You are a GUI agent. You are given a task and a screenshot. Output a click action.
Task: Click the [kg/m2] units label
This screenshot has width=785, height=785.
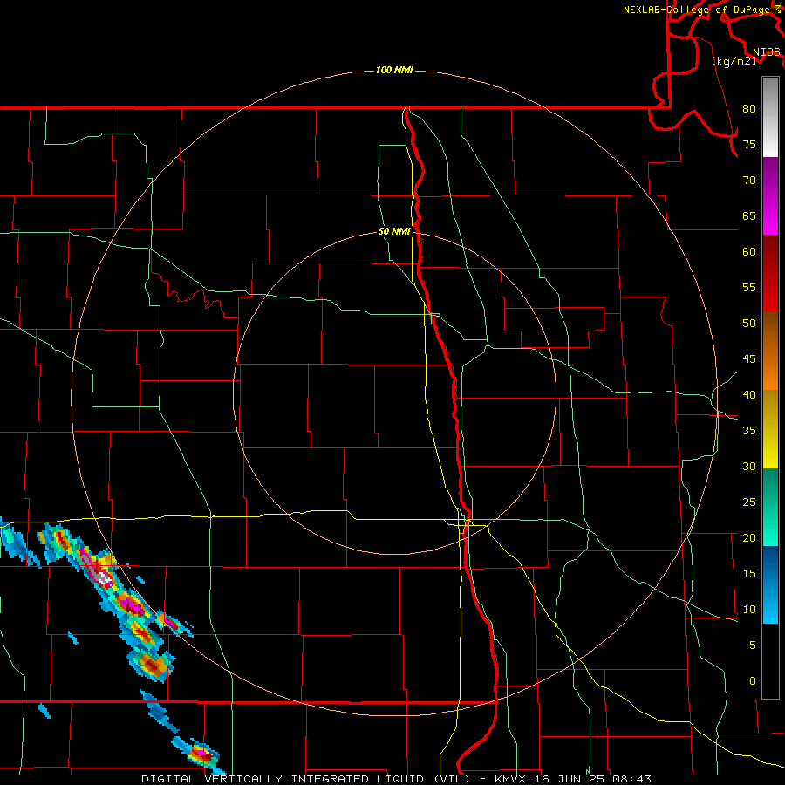pos(734,61)
